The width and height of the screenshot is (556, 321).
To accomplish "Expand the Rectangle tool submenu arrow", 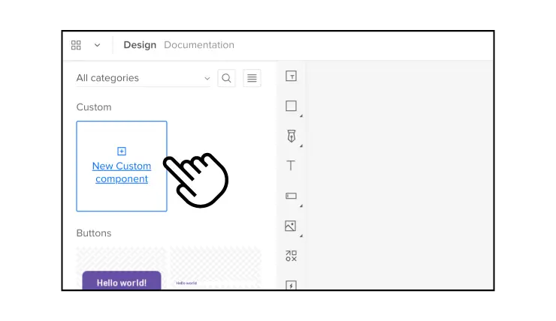I will (x=301, y=116).
